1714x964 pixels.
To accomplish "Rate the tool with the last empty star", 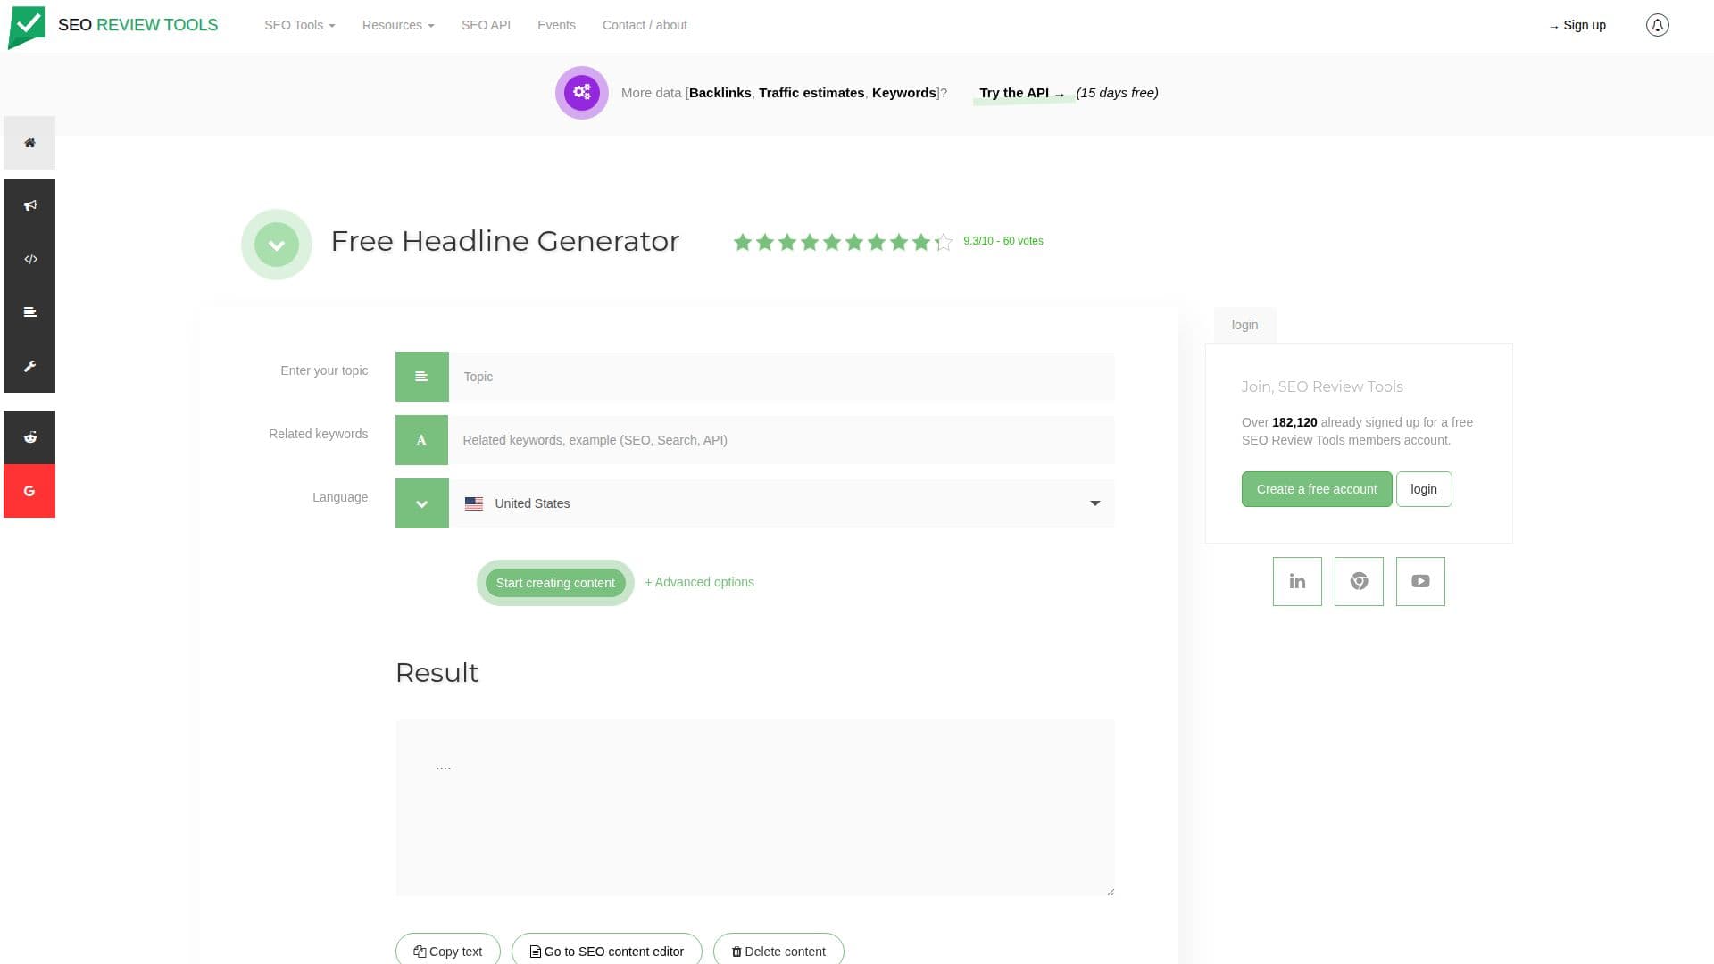I will click(x=944, y=242).
